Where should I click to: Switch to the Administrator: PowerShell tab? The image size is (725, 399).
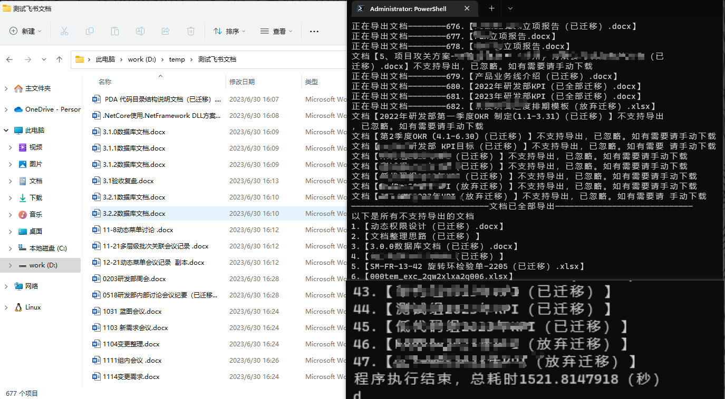pyautogui.click(x=409, y=8)
